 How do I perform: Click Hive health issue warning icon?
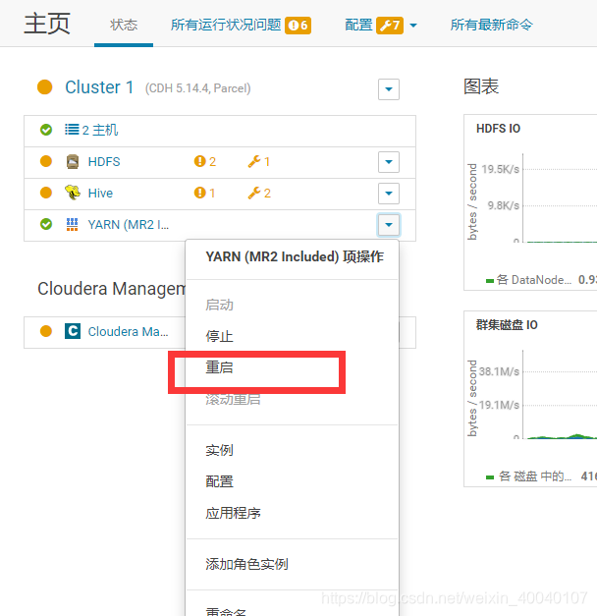click(200, 193)
